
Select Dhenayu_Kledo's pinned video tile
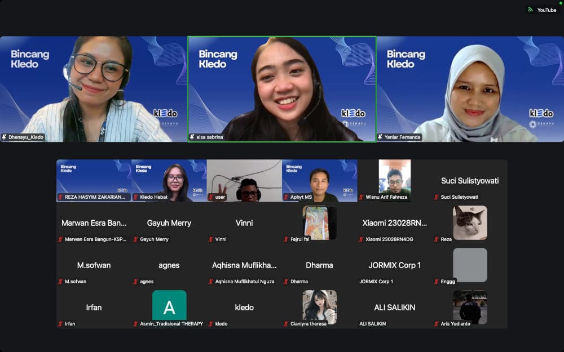click(94, 89)
